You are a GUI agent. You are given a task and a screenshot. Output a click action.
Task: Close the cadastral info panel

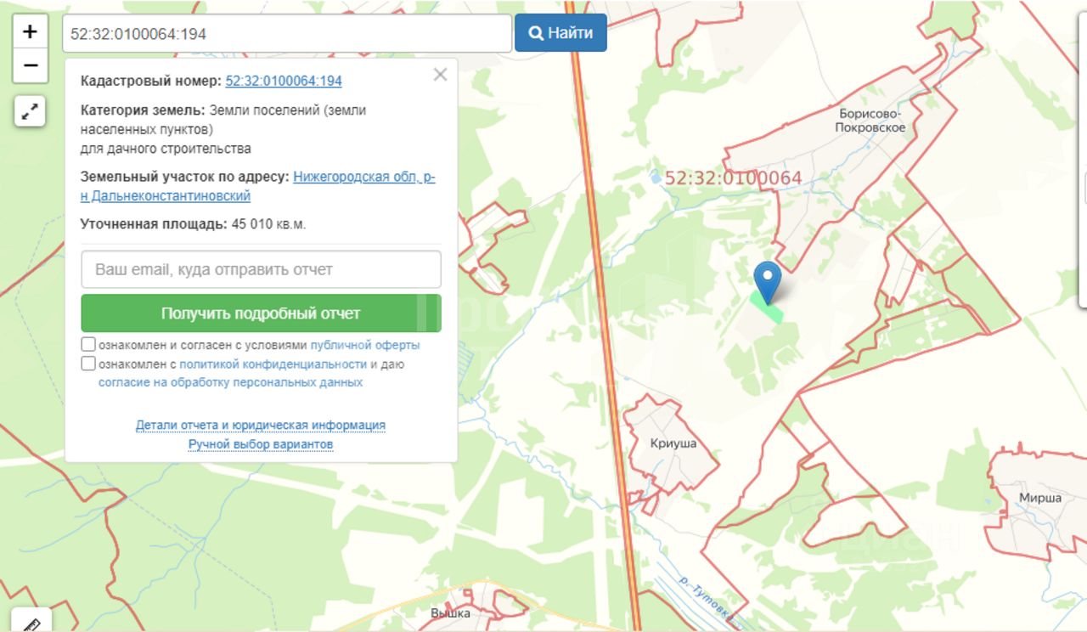point(440,75)
